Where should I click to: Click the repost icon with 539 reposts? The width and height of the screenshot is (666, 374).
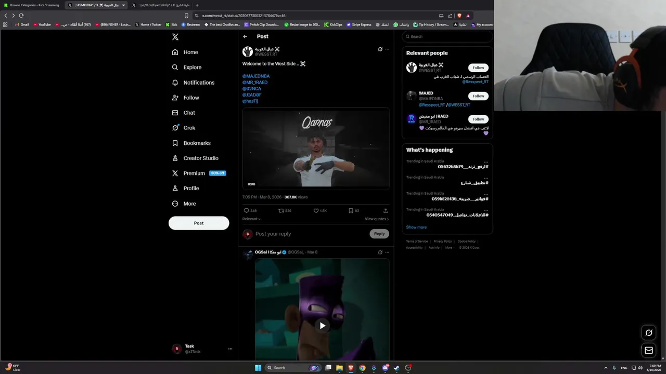click(x=281, y=210)
